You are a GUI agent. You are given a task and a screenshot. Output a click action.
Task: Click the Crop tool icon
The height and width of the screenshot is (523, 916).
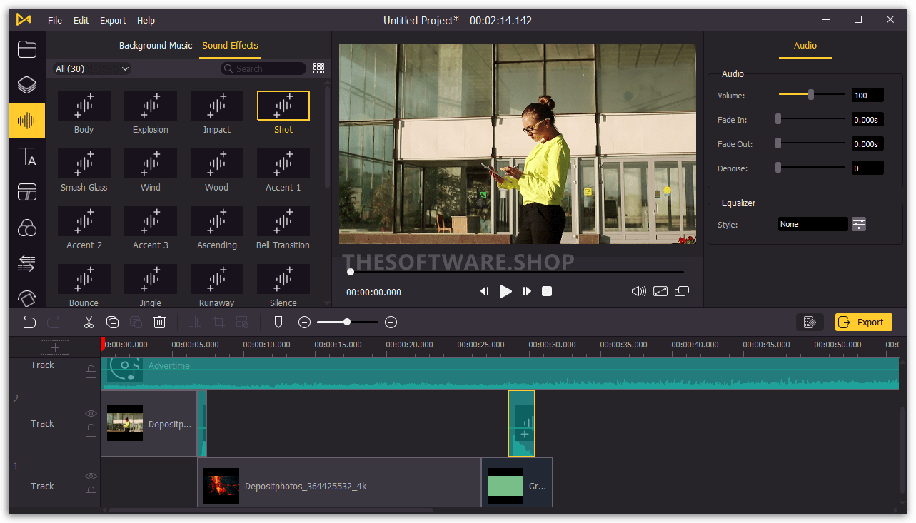point(218,323)
